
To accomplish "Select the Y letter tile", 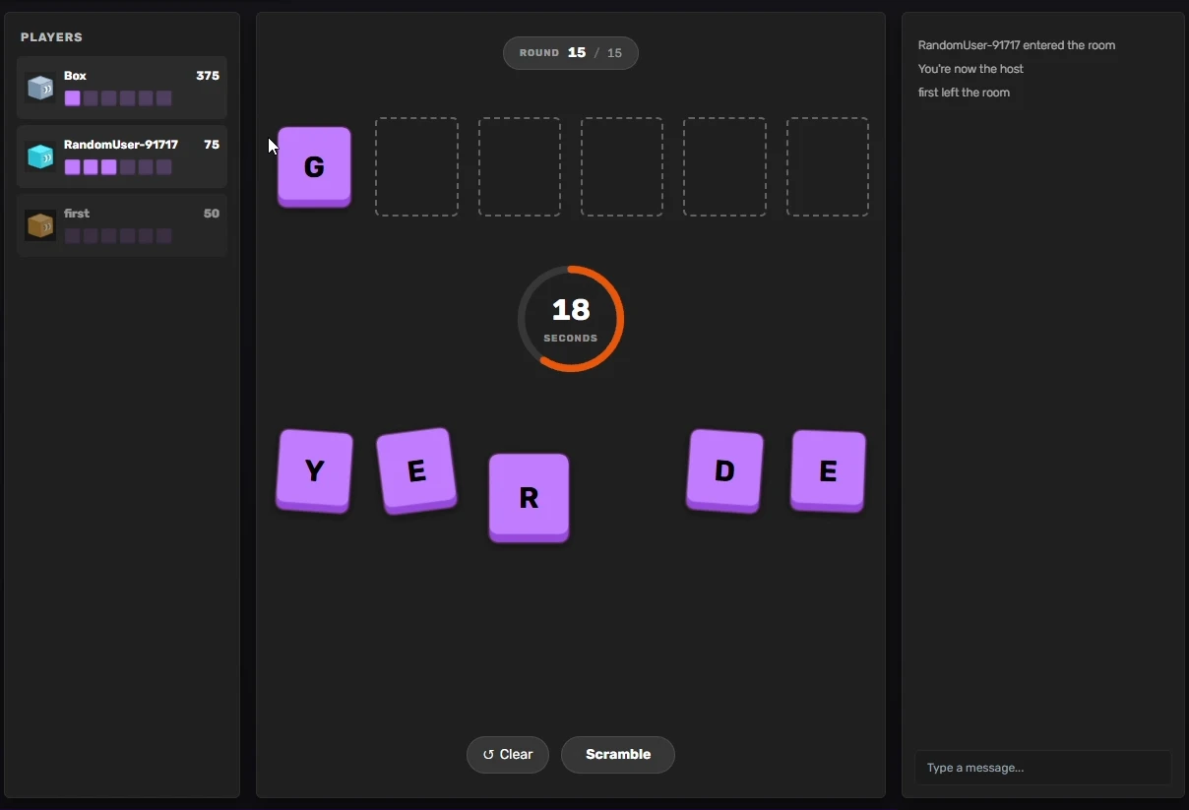I will pyautogui.click(x=314, y=470).
